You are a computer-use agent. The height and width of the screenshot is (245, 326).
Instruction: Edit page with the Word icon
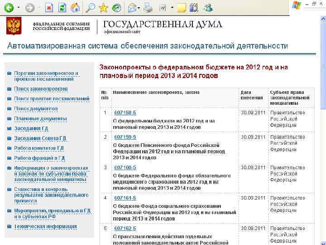[x=163, y=8]
